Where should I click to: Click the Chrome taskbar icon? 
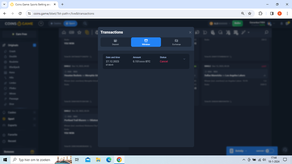[119, 160]
